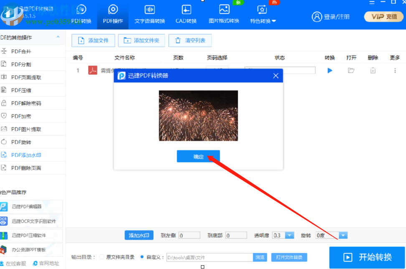
Task: Select 原文件夹目录 output radio button
Action: click(x=102, y=257)
